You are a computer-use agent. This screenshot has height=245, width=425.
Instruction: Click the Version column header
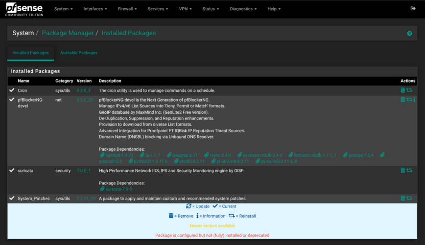84,81
